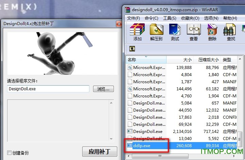Click patch log box scroll down arrow

click(111, 139)
